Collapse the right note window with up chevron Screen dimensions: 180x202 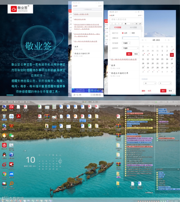(x=142, y=12)
